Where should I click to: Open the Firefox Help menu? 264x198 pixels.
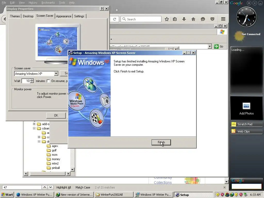(x=72, y=3)
